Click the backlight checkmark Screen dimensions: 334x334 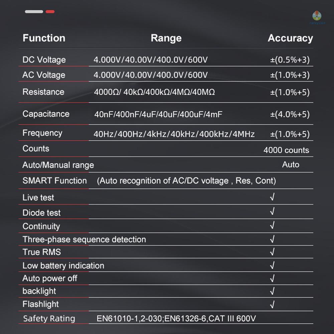pos(272,291)
